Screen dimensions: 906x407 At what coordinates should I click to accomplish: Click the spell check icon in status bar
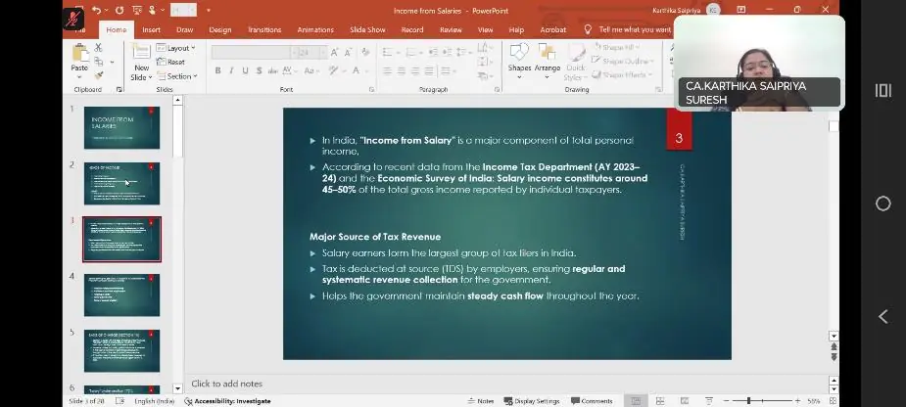click(119, 401)
